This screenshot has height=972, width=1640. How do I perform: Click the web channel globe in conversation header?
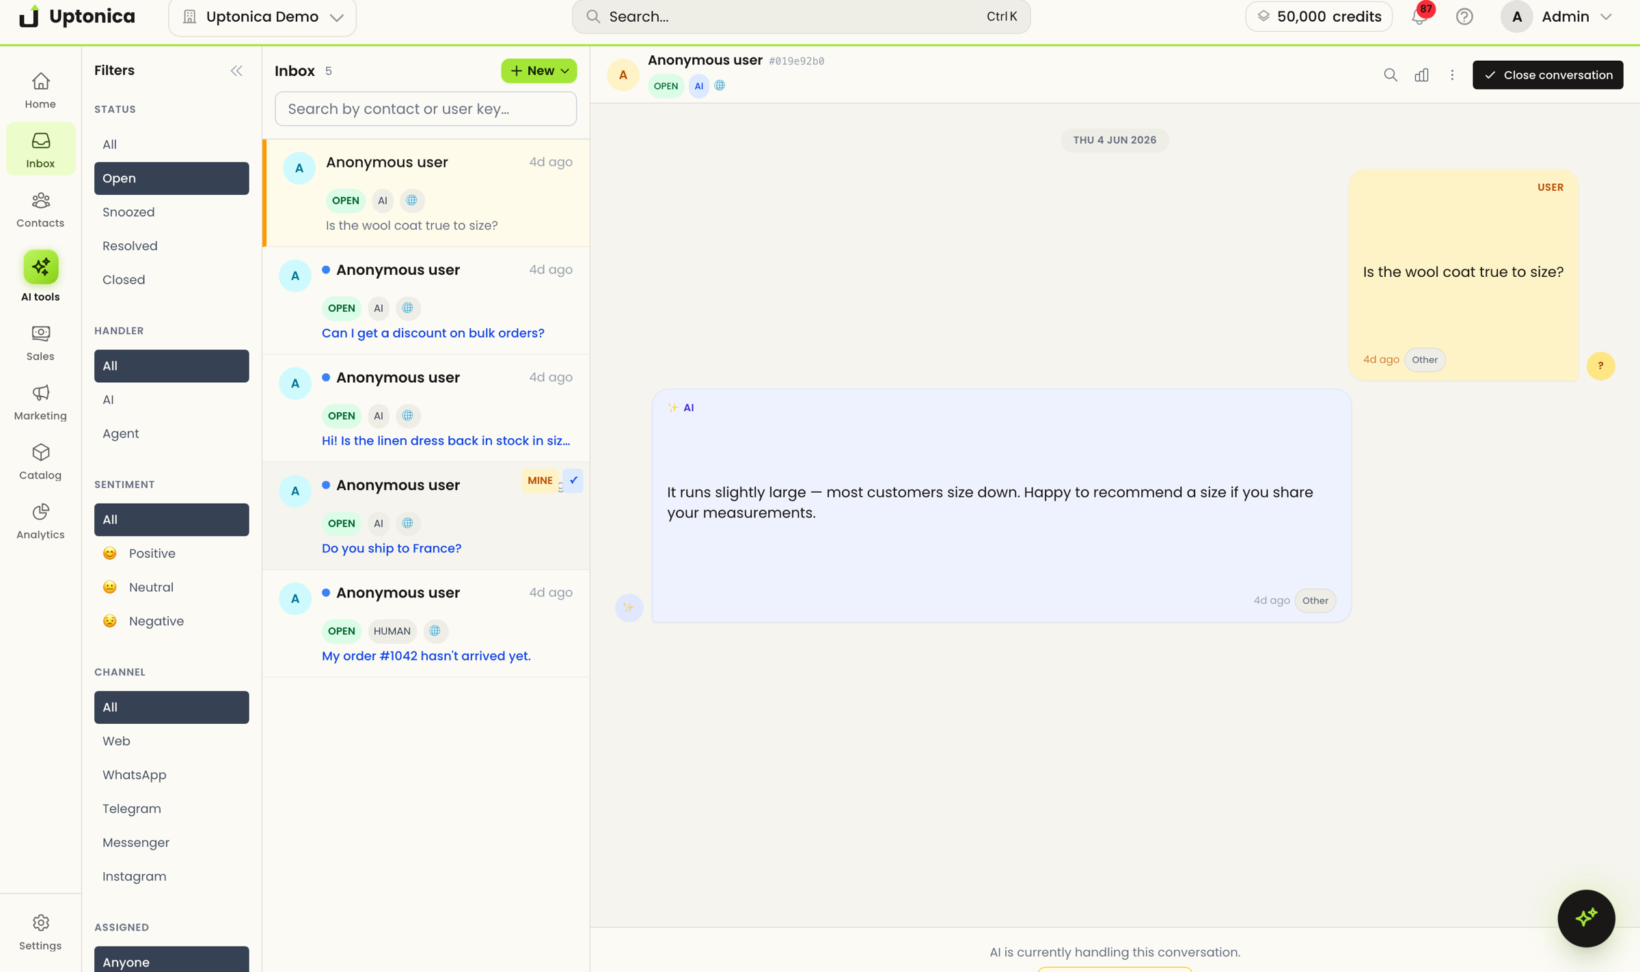pos(720,85)
